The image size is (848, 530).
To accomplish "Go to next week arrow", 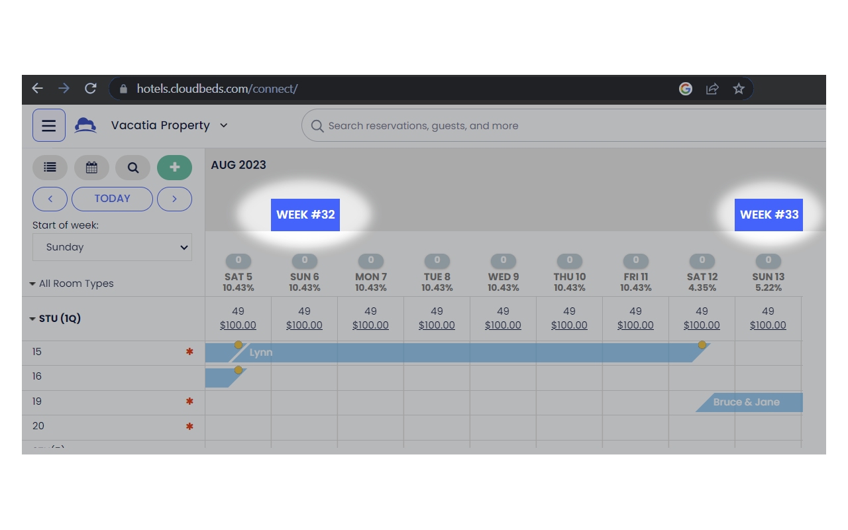I will click(174, 199).
